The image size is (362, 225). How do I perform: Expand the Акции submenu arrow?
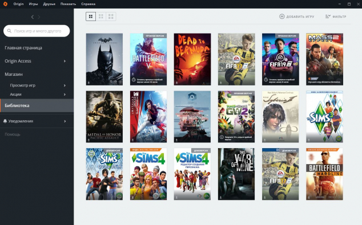point(65,95)
